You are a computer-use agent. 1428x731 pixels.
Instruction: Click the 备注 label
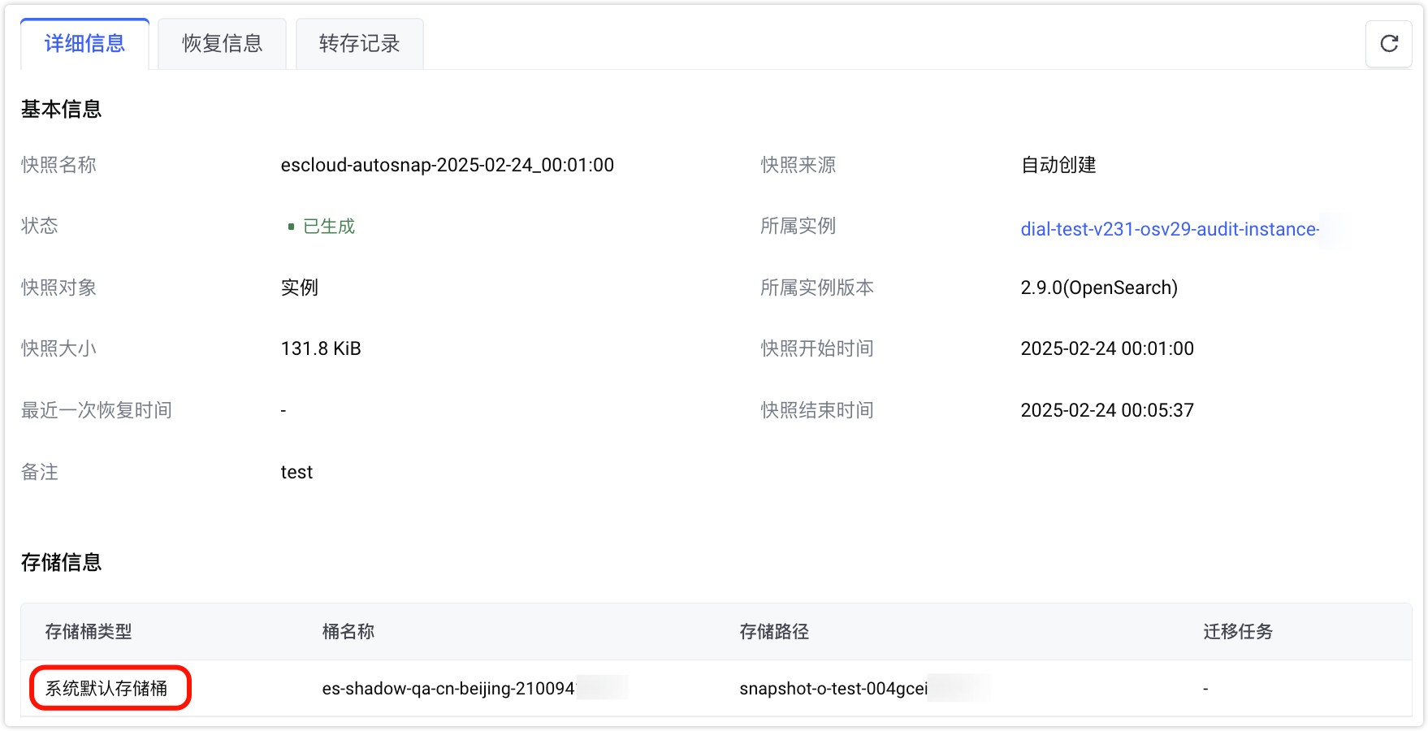40,472
